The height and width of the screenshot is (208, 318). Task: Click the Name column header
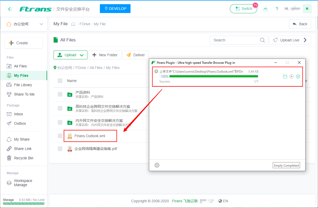coord(72,81)
